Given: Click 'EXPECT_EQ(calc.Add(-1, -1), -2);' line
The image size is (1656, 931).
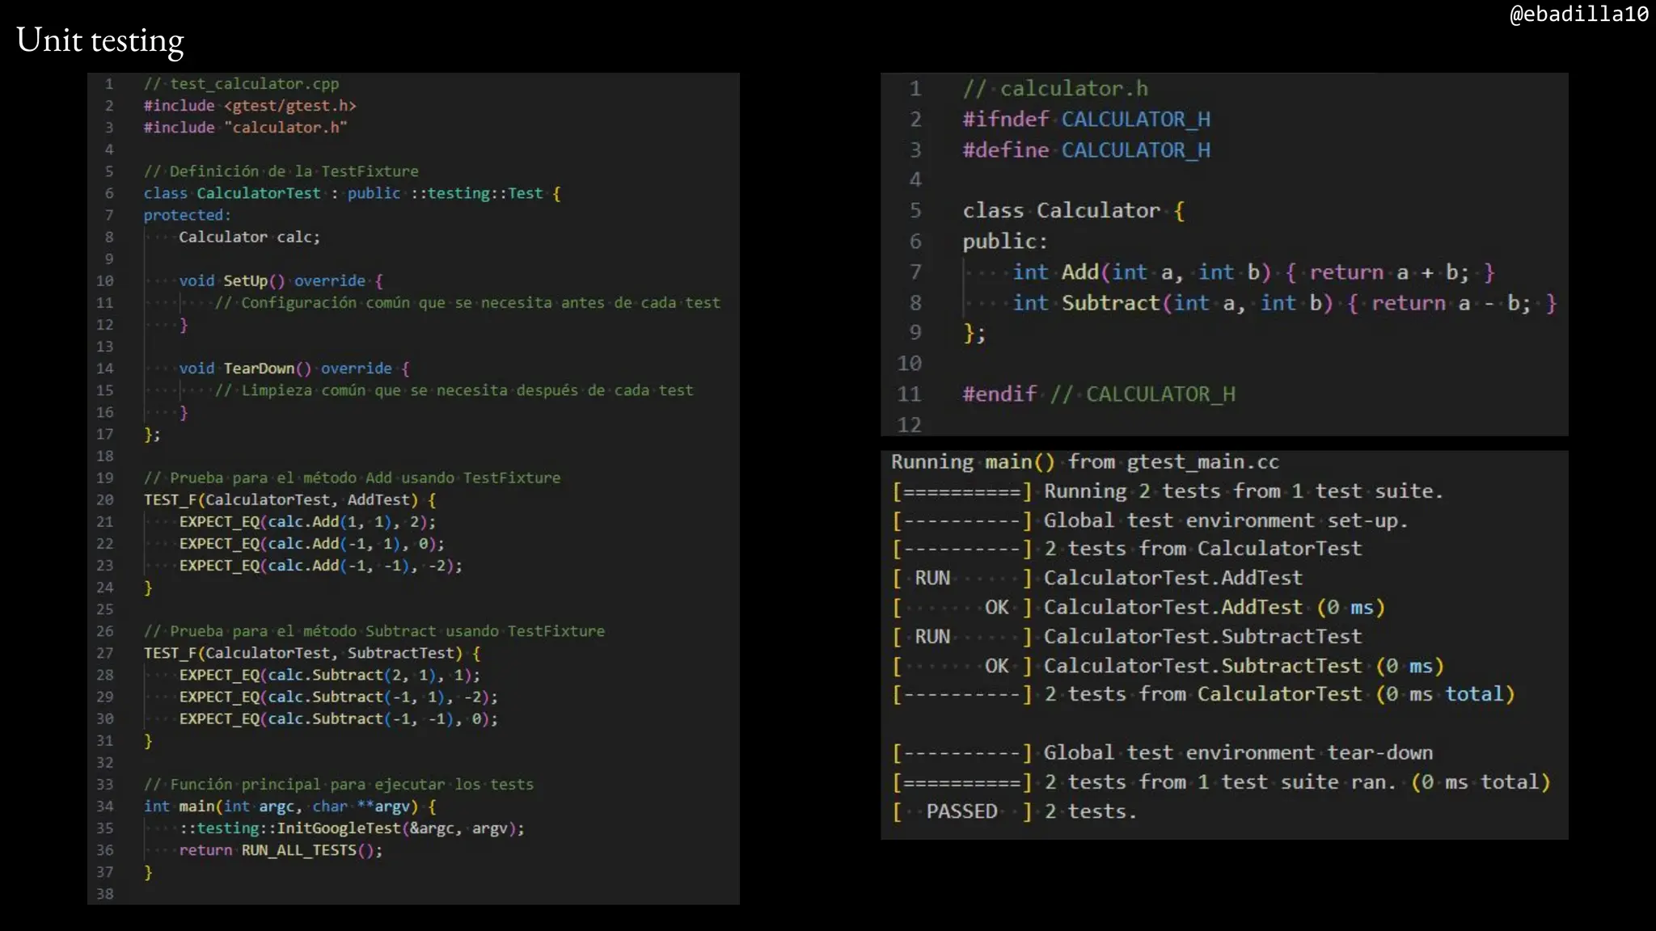Looking at the screenshot, I should [320, 564].
